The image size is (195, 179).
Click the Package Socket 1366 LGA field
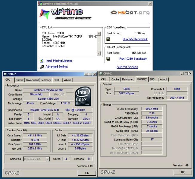(x=48, y=99)
